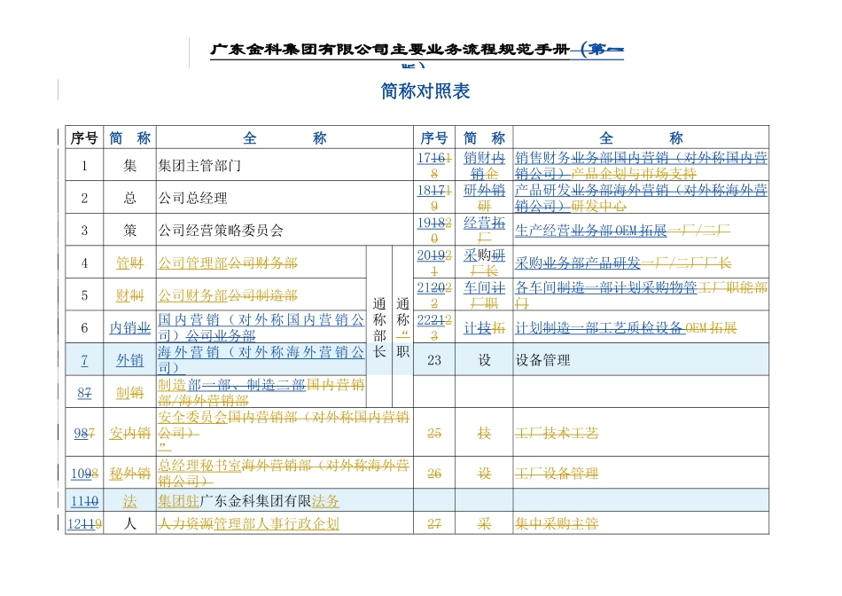Image resolution: width=842 pixels, height=596 pixels.
Task: Click the abbreviation '内销业' in row 6
Action: [x=130, y=328]
